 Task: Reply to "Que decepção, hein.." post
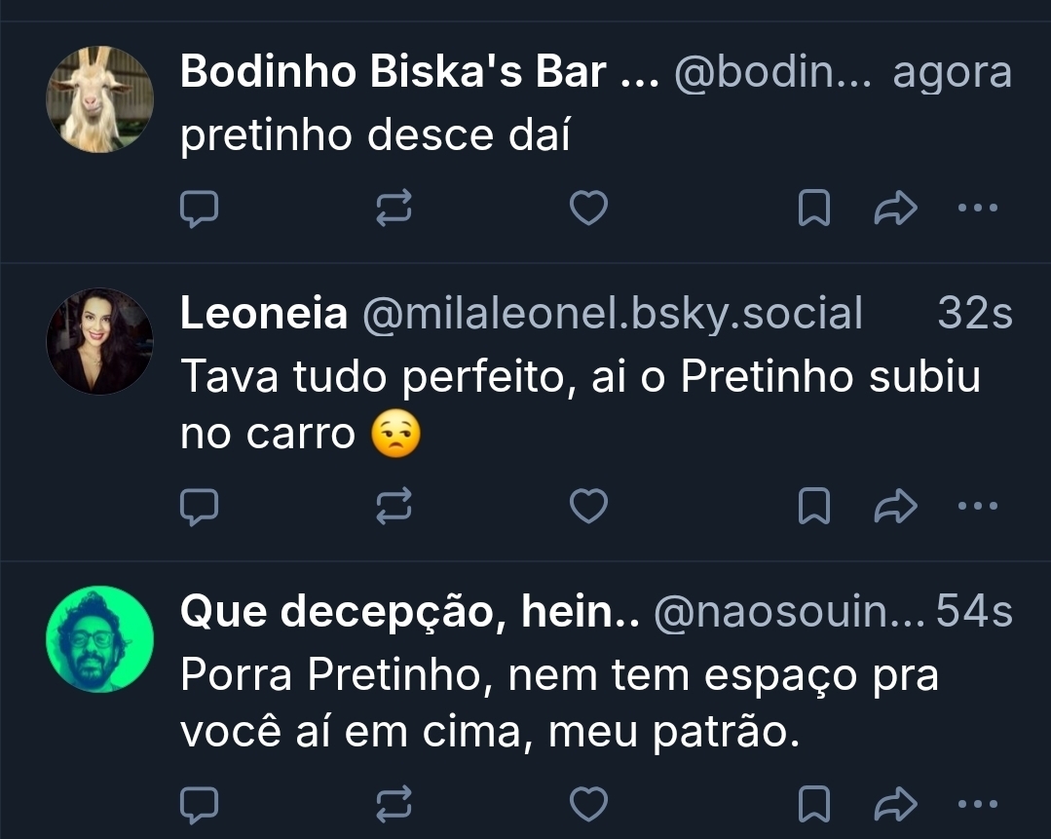[x=199, y=803]
